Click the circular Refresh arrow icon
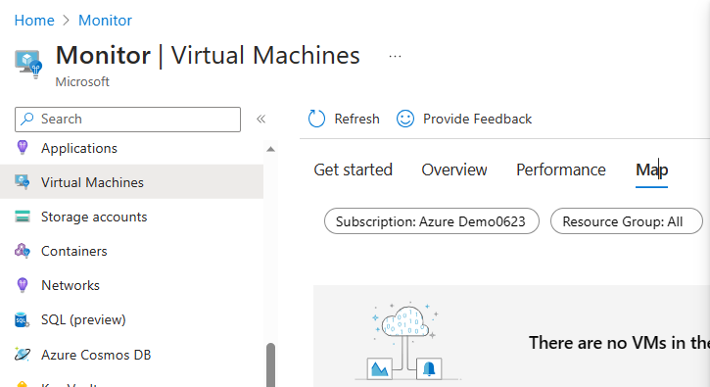 (316, 119)
